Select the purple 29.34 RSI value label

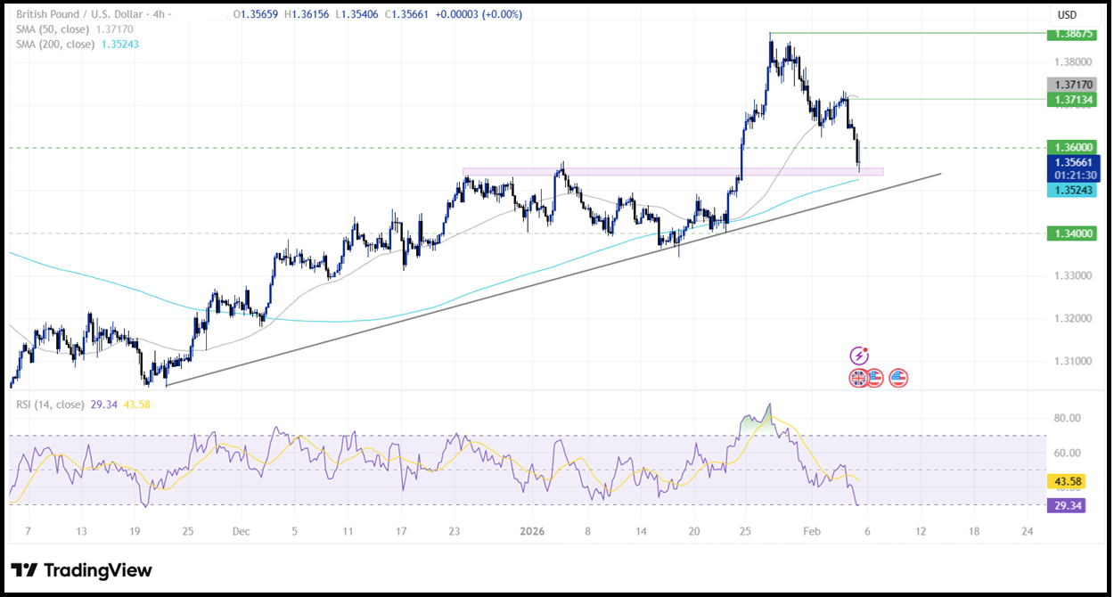tap(1067, 505)
